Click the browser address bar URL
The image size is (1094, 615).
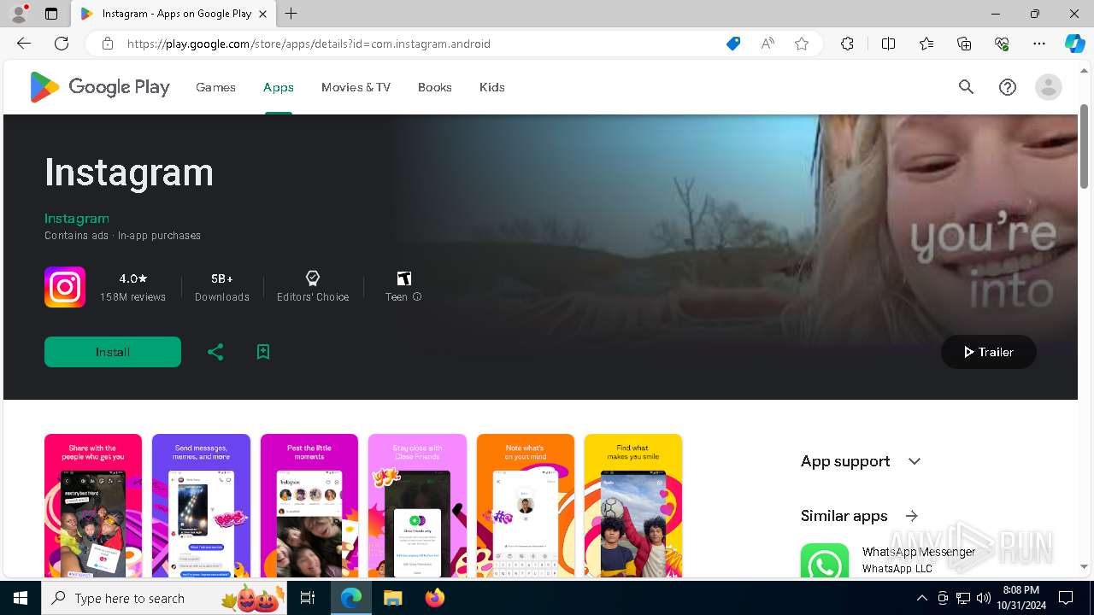tap(309, 44)
